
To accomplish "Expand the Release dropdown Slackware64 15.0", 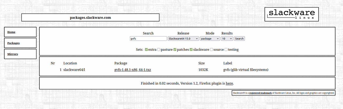I will pyautogui.click(x=183, y=39).
